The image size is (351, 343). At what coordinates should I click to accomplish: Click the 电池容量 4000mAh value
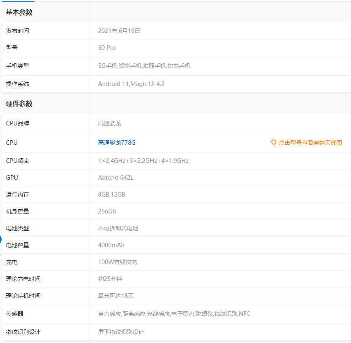[112, 245]
